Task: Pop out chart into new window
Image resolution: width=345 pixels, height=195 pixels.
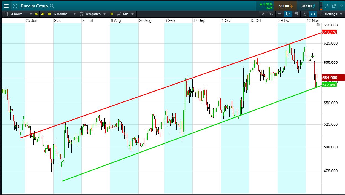Action: point(334,6)
